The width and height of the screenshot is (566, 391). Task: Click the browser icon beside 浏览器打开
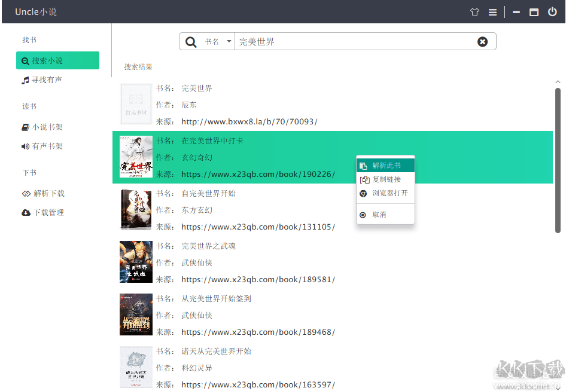click(x=363, y=194)
